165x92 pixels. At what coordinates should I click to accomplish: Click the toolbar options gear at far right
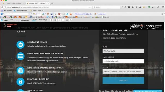coord(163,14)
